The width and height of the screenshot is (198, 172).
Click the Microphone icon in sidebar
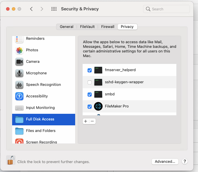(x=19, y=73)
